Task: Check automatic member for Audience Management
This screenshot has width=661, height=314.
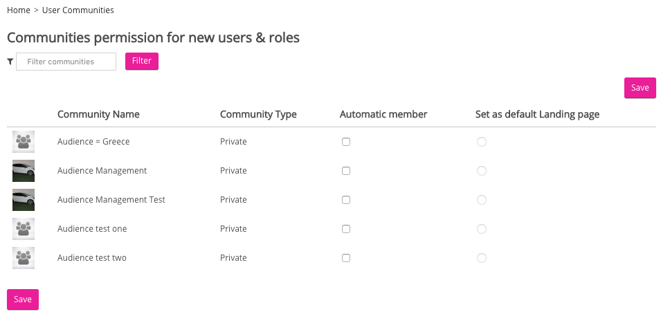Action: pyautogui.click(x=346, y=171)
